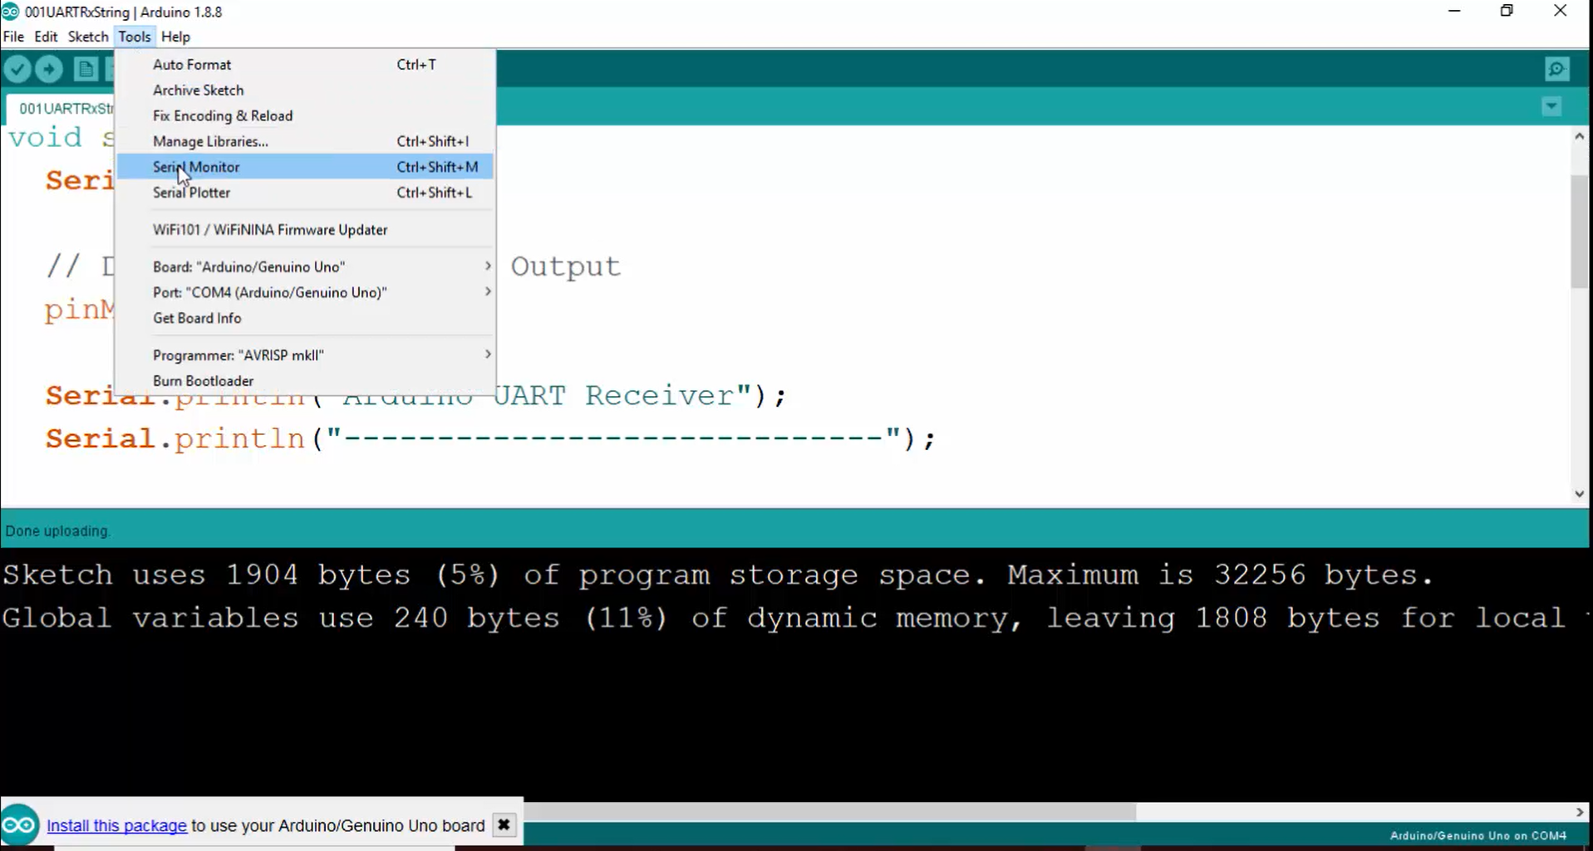This screenshot has height=851, width=1593.
Task: Choose Burn Bootloader entry
Action: pos(305,381)
